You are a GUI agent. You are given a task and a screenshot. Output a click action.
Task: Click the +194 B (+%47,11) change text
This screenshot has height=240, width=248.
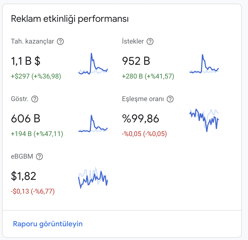[37, 134]
